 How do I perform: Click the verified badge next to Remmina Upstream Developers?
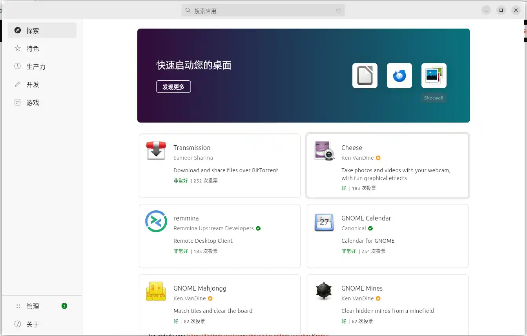(258, 228)
